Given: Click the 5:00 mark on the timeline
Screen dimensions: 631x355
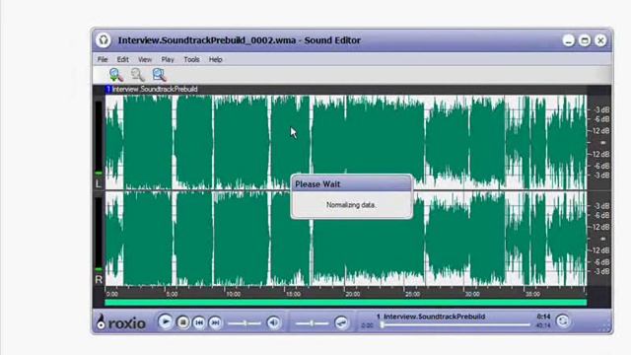Looking at the screenshot, I should (x=172, y=294).
